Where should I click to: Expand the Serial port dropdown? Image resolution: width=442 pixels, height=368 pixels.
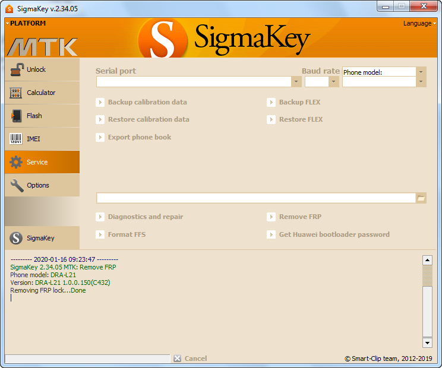click(296, 82)
